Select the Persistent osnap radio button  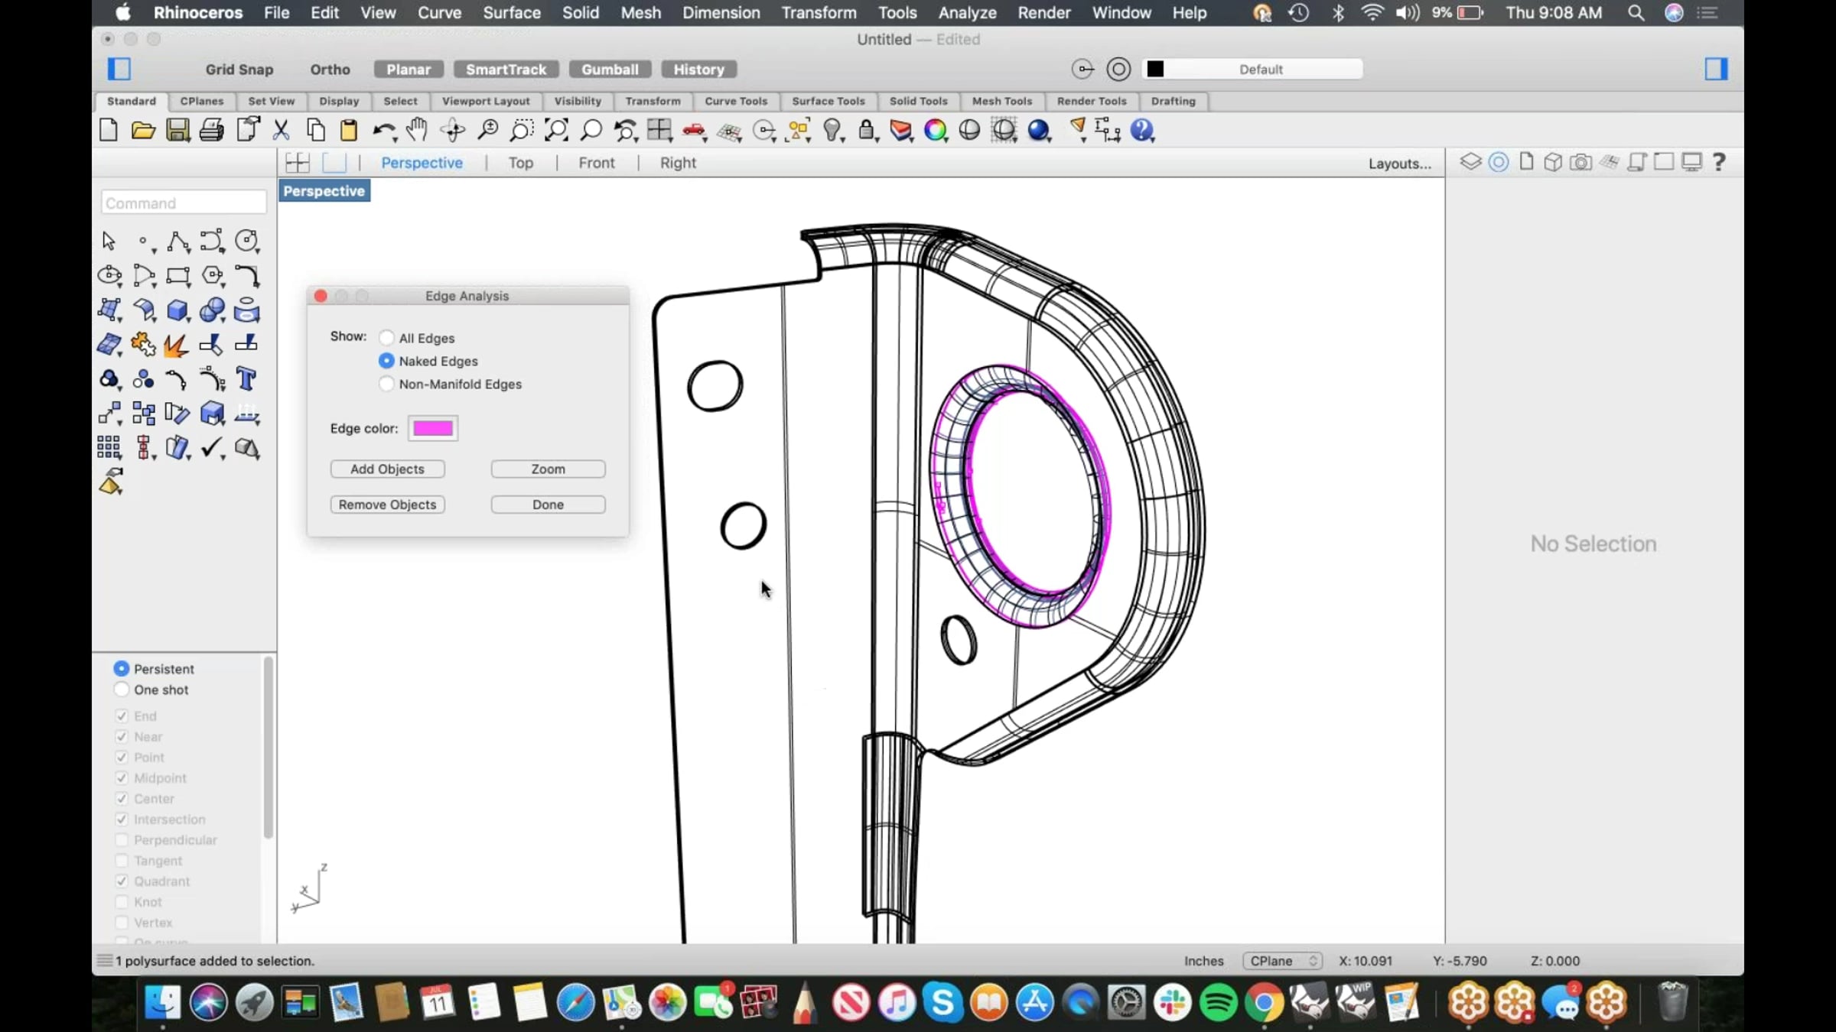tap(121, 669)
